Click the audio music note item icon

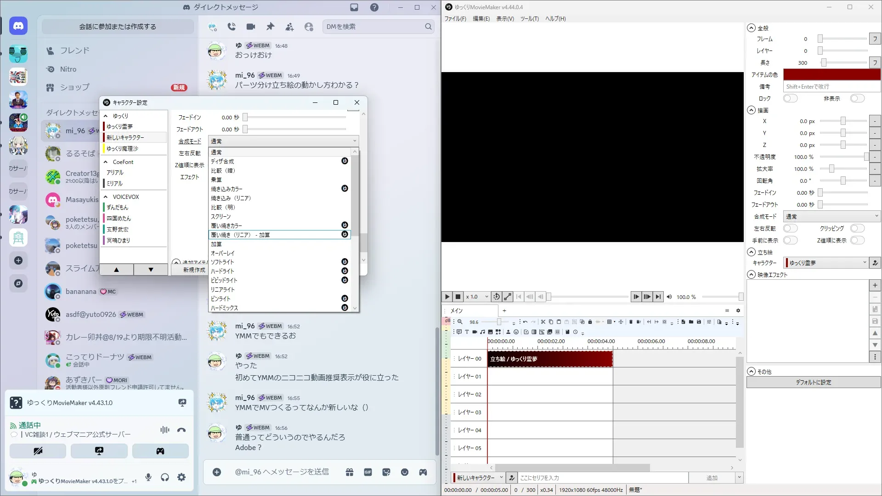pyautogui.click(x=482, y=332)
